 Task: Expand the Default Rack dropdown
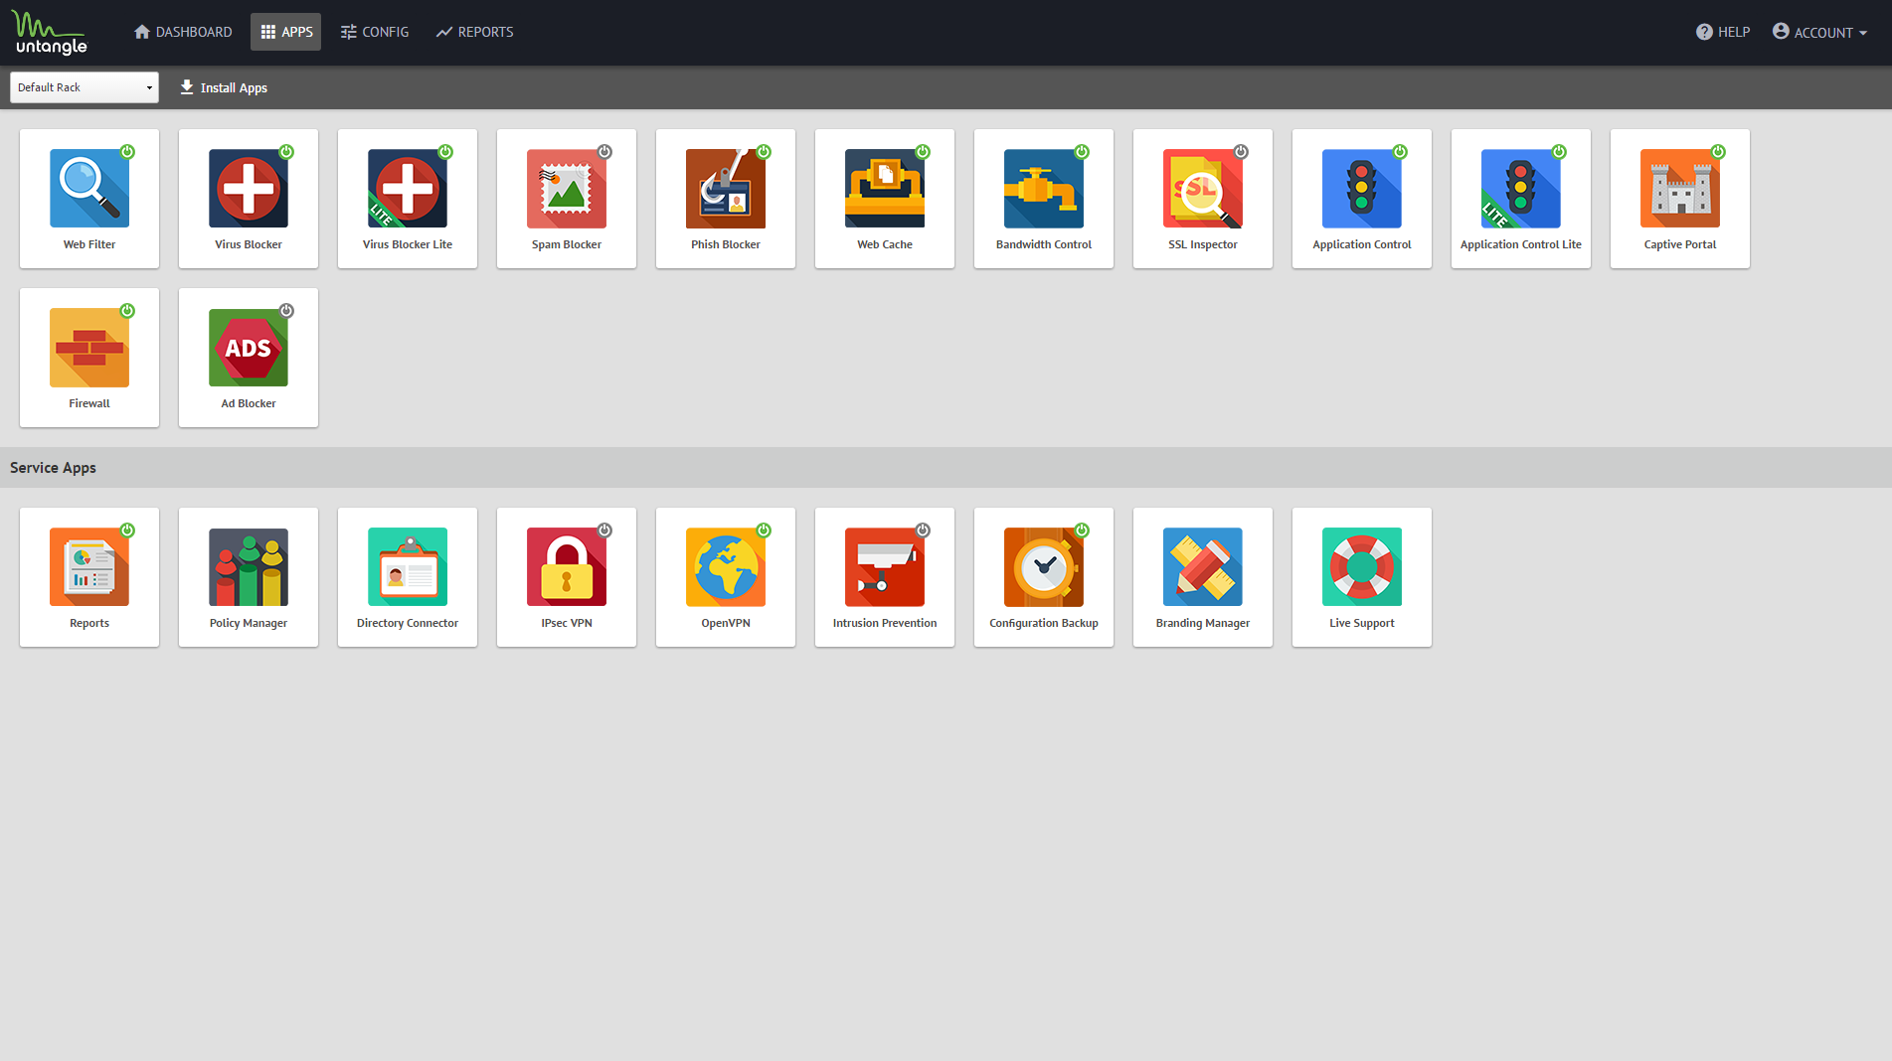click(85, 87)
